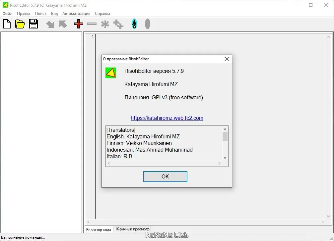Click the gray minus delete icon

92,24
